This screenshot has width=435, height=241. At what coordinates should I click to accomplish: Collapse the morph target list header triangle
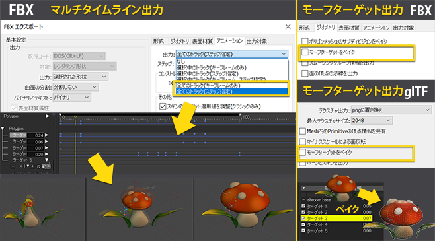303,188
